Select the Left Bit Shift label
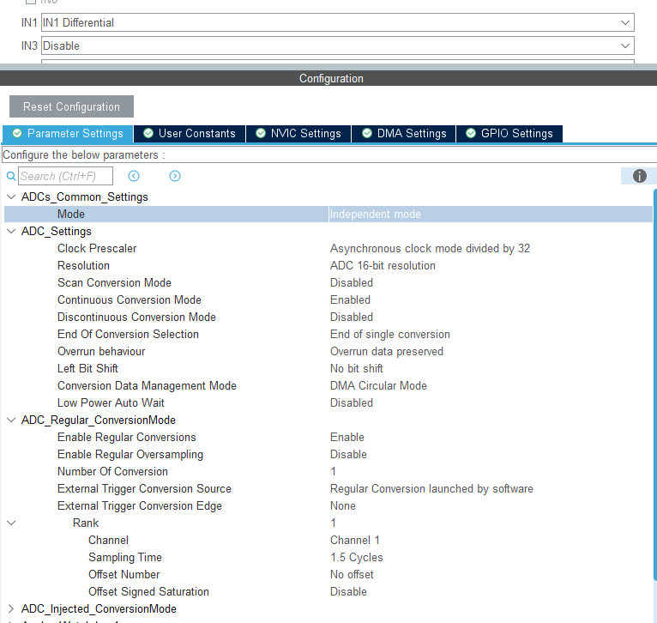The height and width of the screenshot is (623, 657). pos(87,369)
